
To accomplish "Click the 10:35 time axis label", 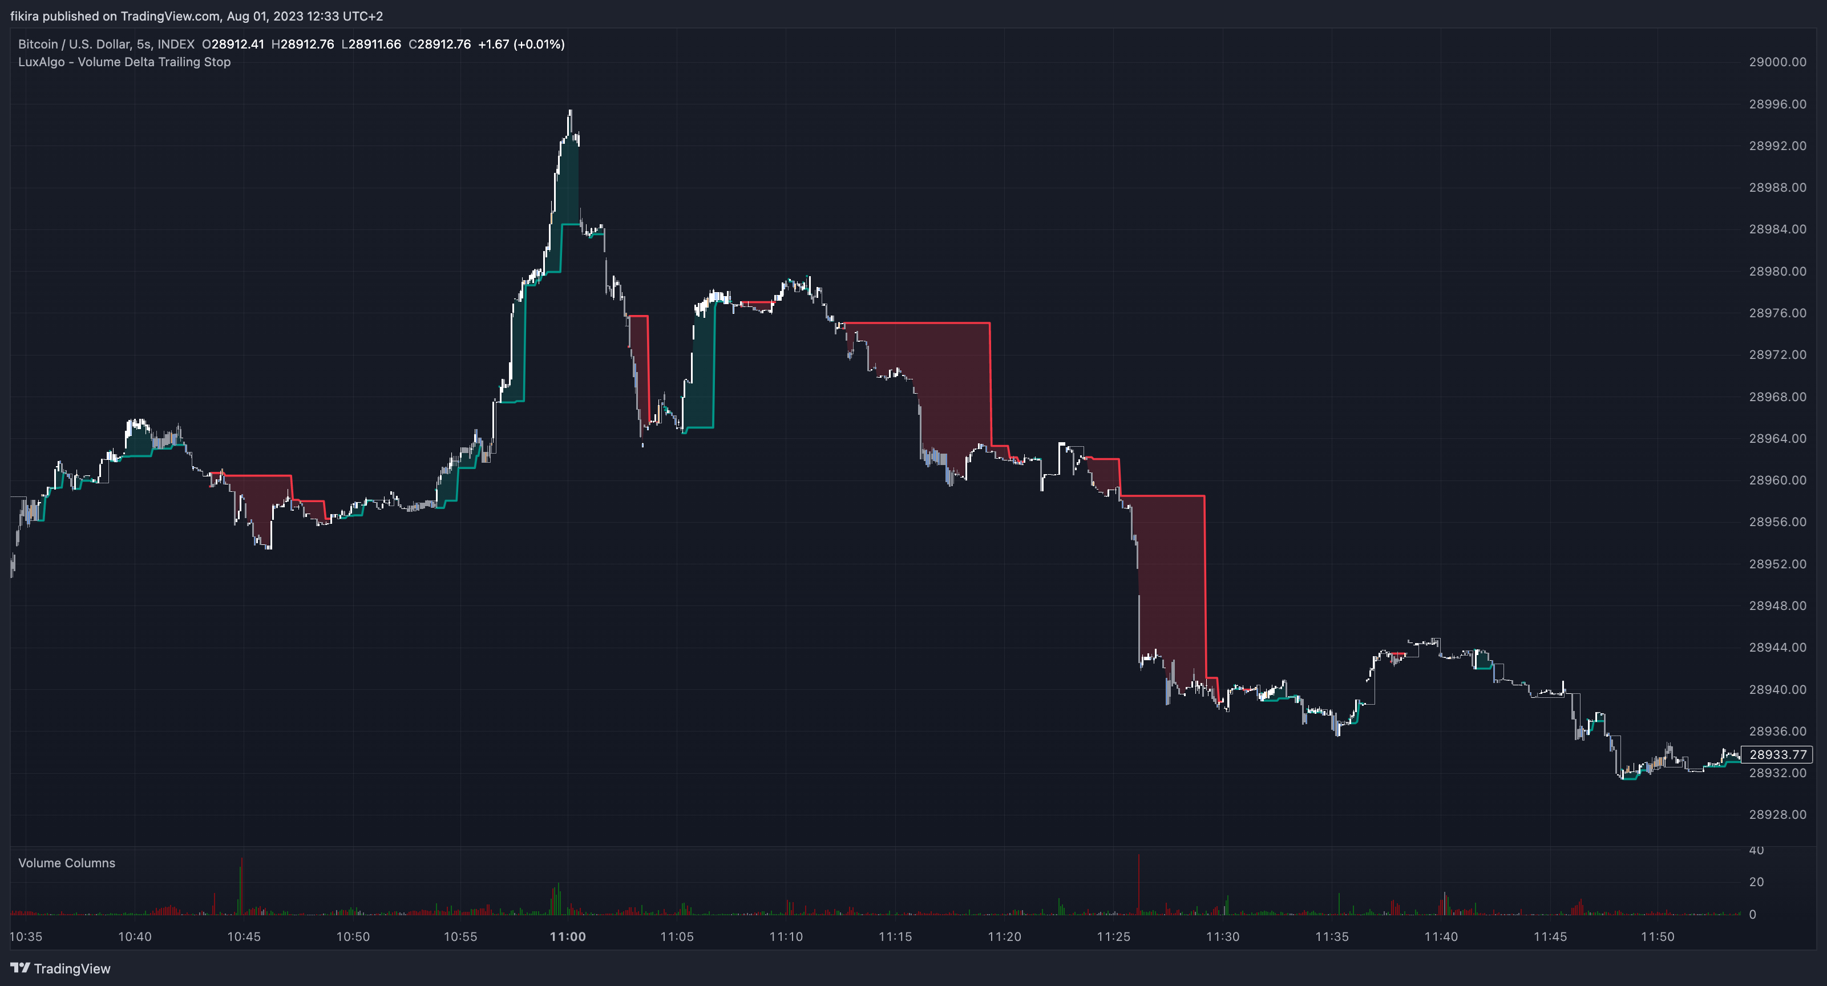I will click(26, 936).
